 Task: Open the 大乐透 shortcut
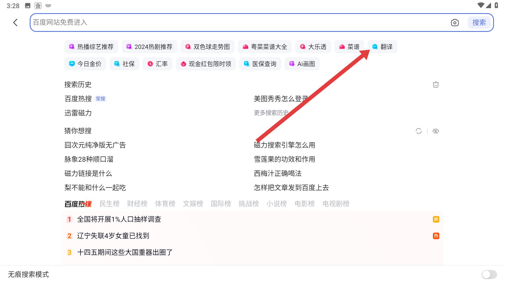click(313, 47)
